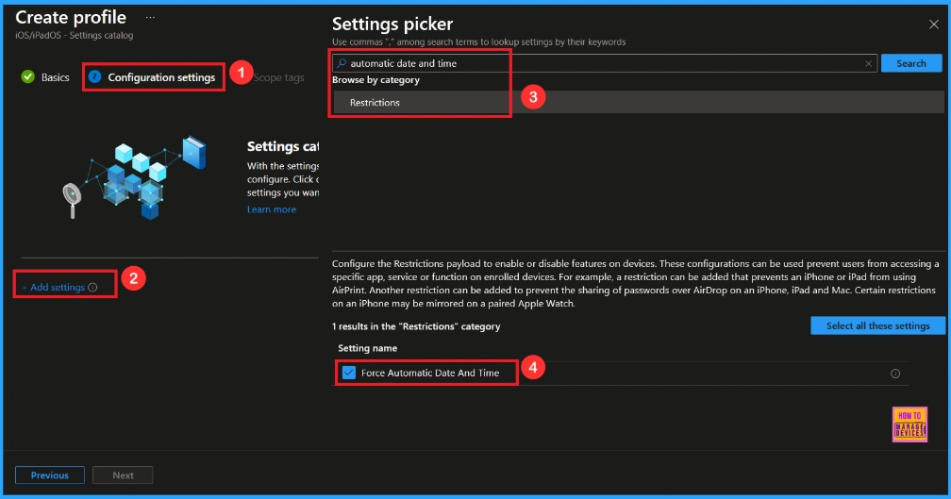Click the Previous button
The width and height of the screenshot is (951, 499).
50,474
